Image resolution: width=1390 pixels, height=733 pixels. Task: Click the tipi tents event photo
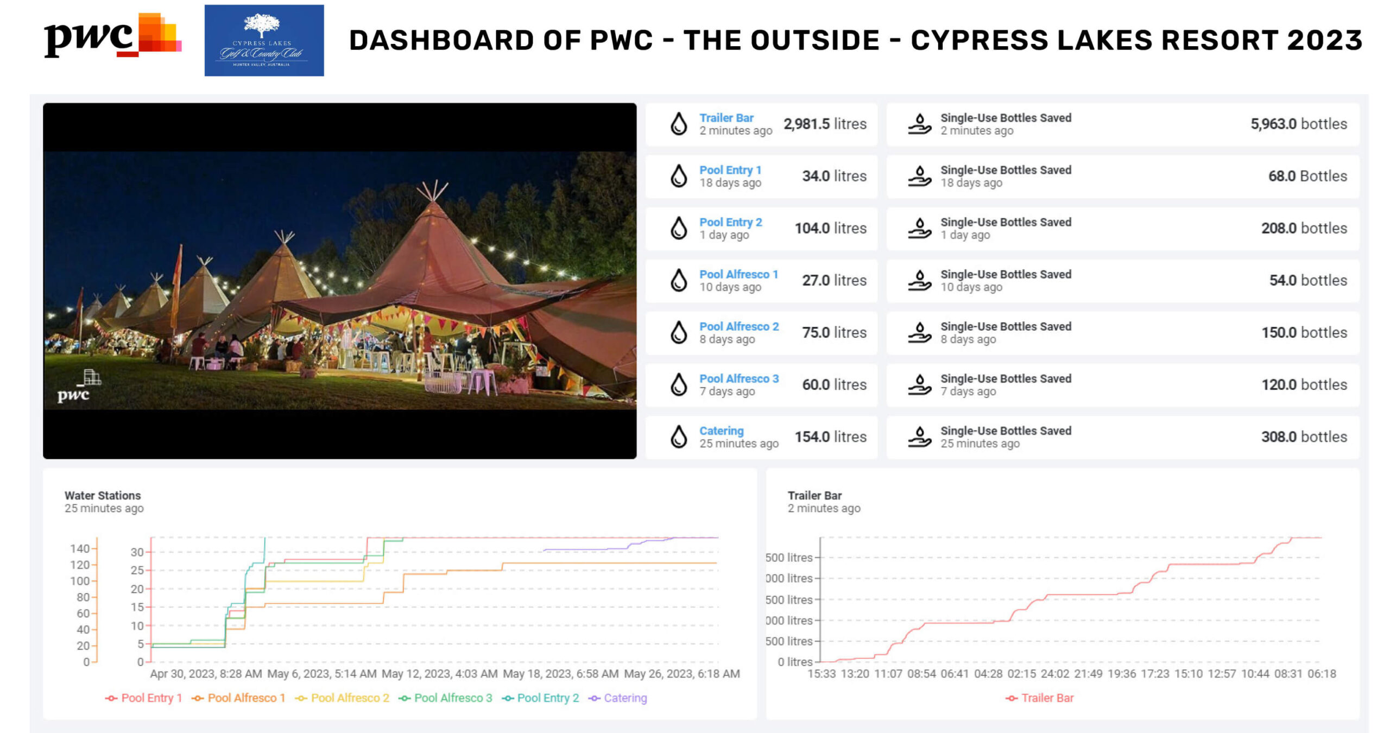(339, 280)
